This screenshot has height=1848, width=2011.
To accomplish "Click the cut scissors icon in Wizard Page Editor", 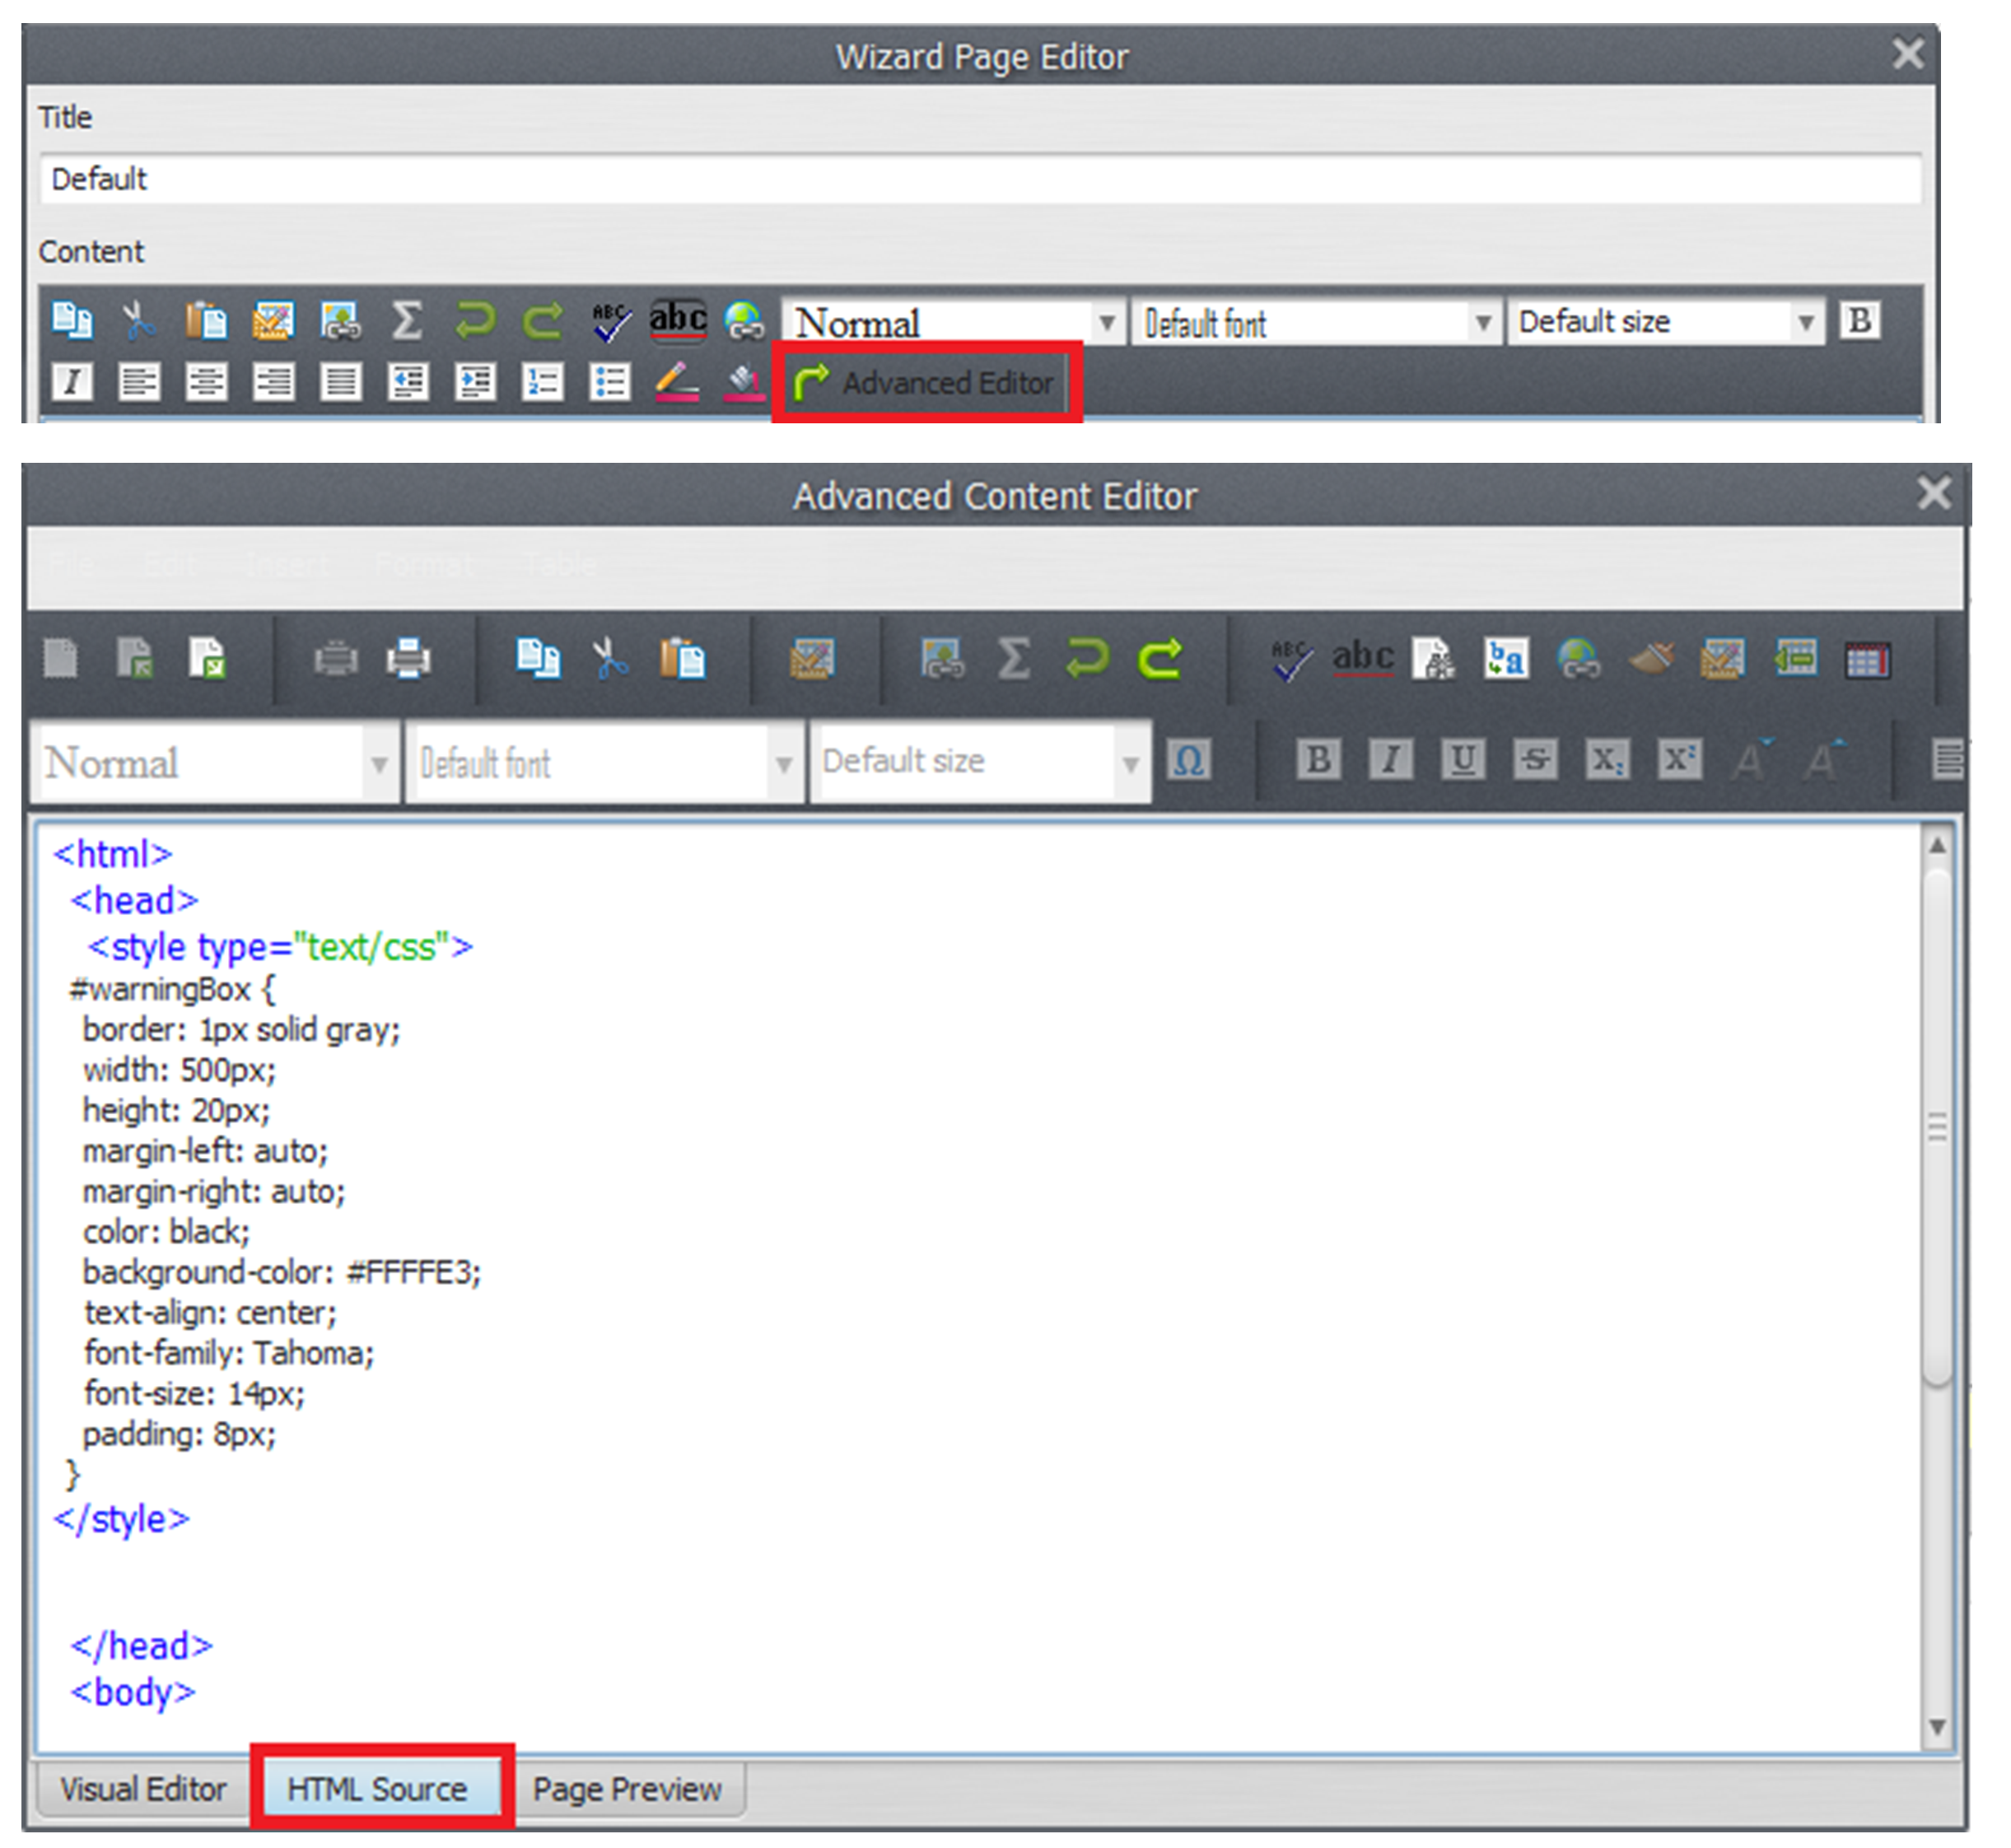I will point(138,322).
